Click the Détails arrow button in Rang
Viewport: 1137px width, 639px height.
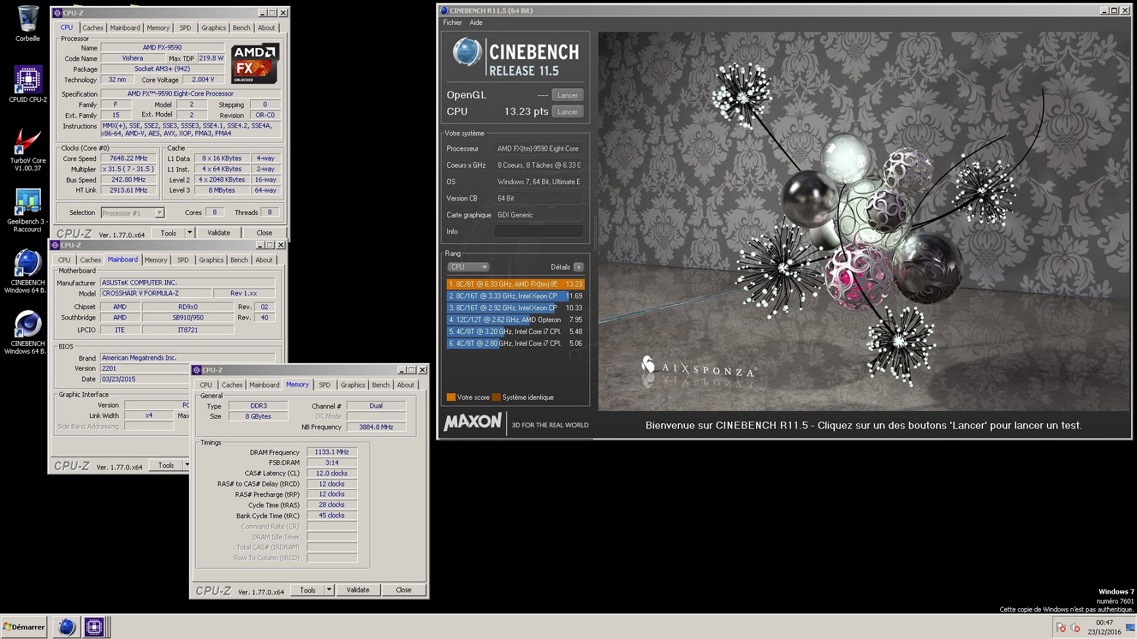[x=578, y=267]
